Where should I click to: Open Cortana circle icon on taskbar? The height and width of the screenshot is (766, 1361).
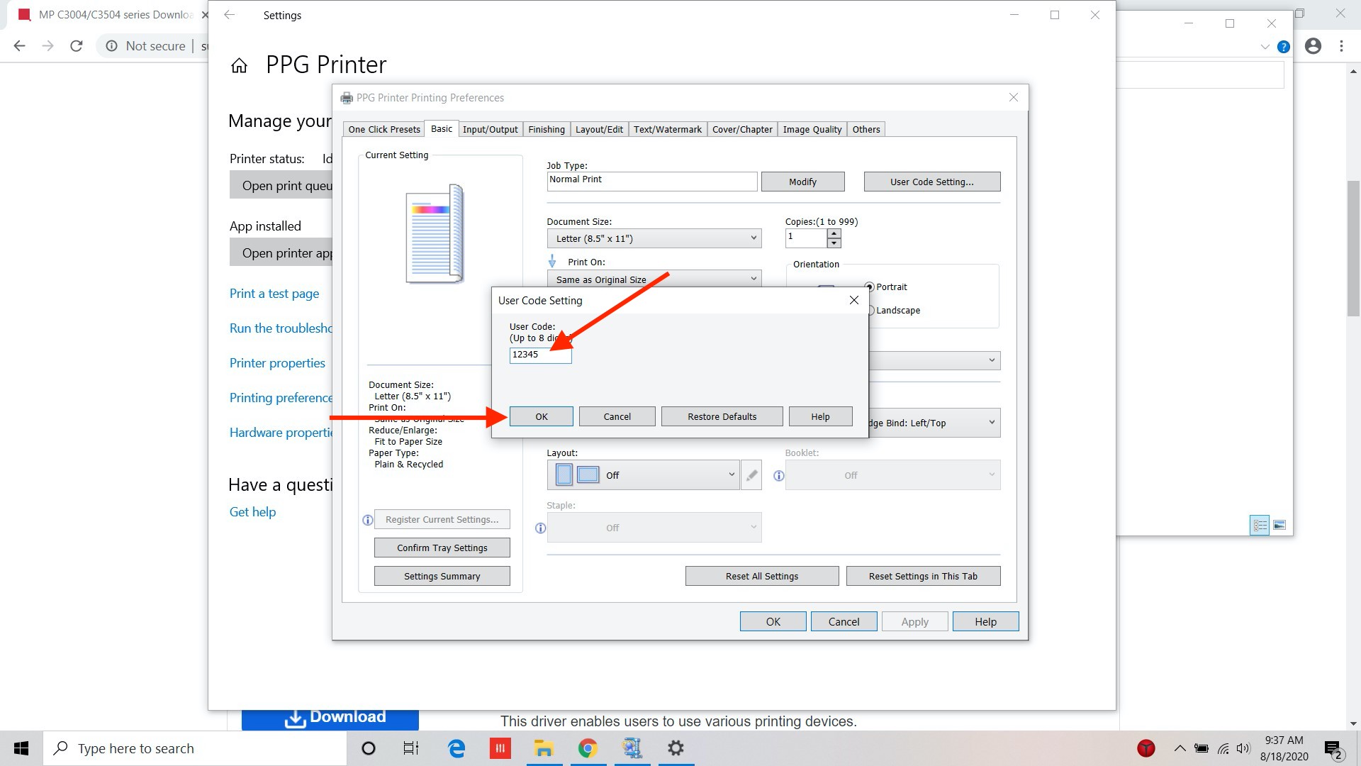click(x=368, y=748)
